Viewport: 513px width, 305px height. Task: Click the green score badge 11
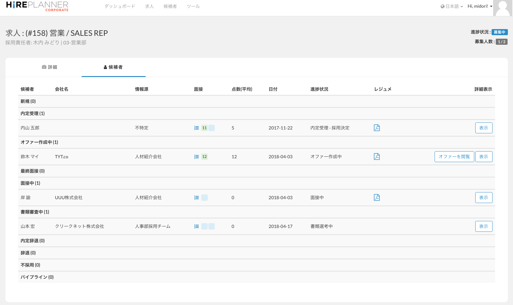tap(204, 128)
